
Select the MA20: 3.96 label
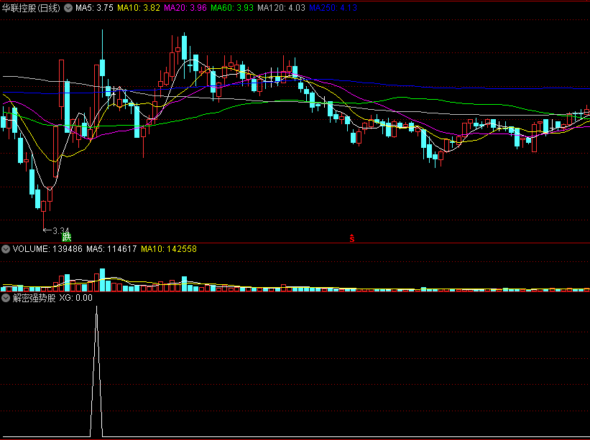tap(185, 8)
